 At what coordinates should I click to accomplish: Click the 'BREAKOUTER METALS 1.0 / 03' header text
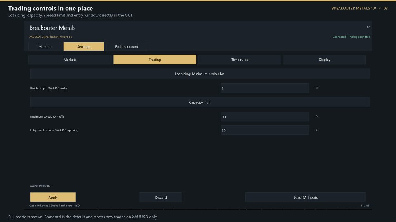pyautogui.click(x=360, y=8)
